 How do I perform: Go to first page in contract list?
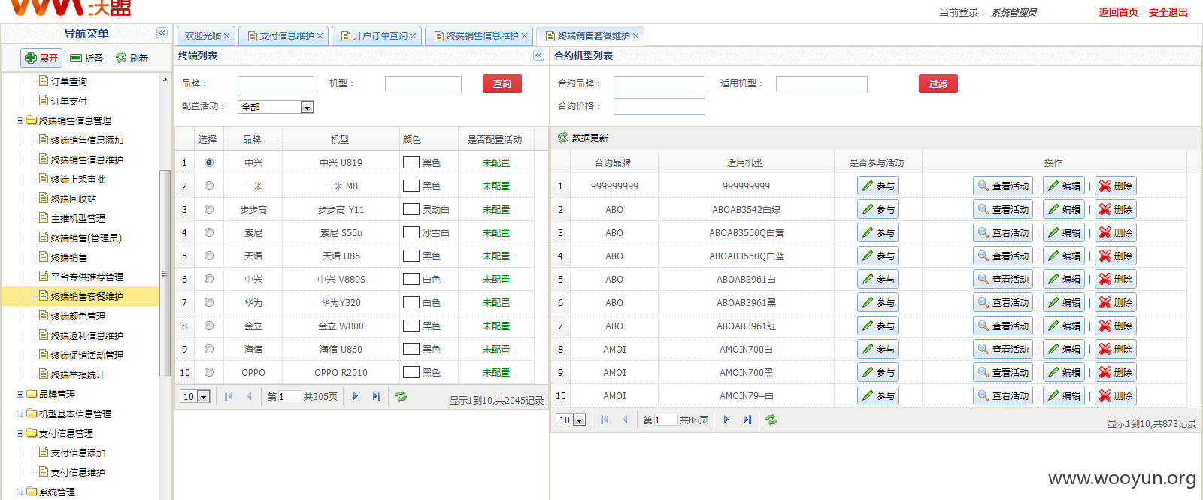point(605,420)
